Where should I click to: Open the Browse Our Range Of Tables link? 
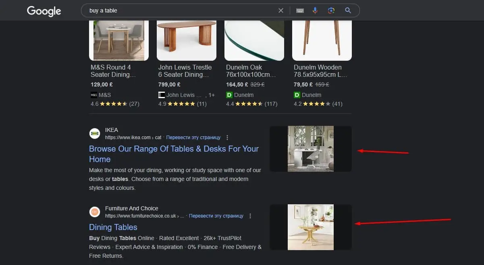click(x=174, y=154)
